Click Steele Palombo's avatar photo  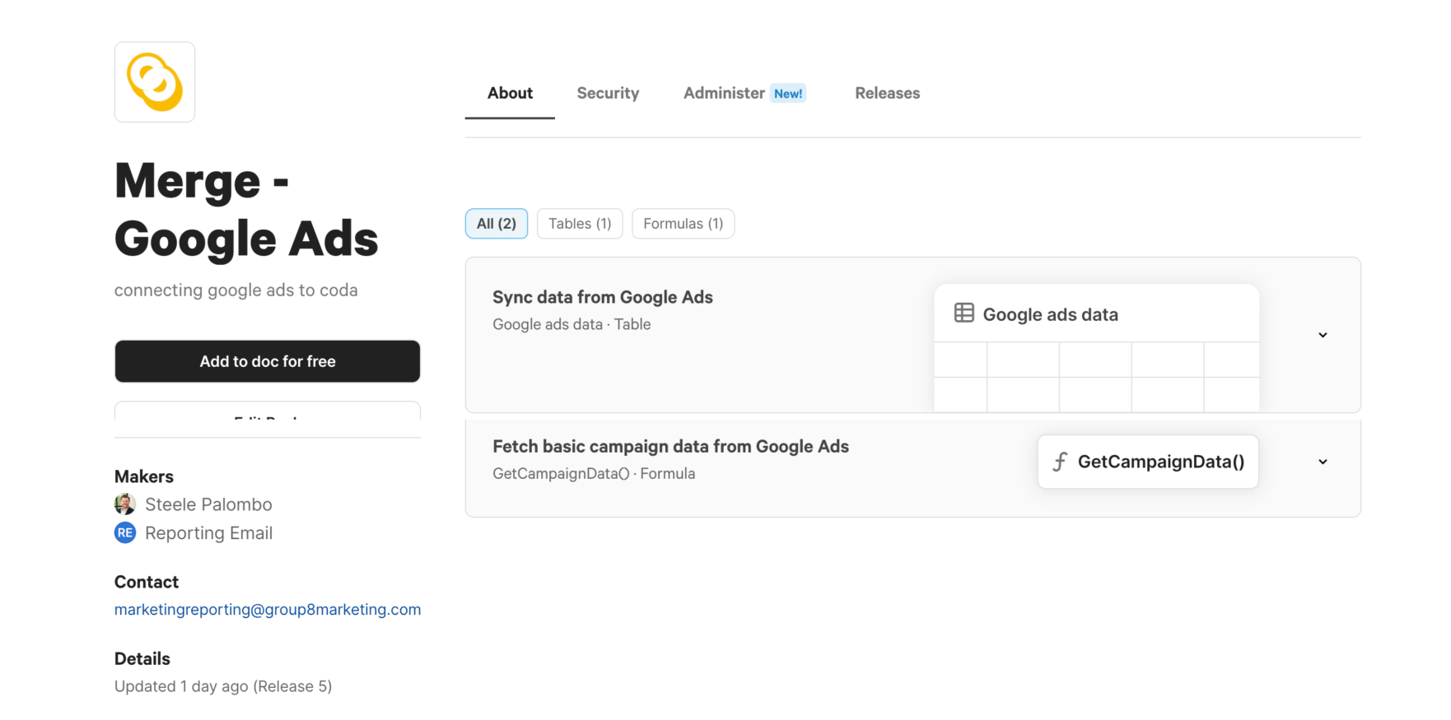pyautogui.click(x=125, y=504)
